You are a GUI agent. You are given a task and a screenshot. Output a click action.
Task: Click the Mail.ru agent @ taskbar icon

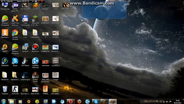point(45,101)
